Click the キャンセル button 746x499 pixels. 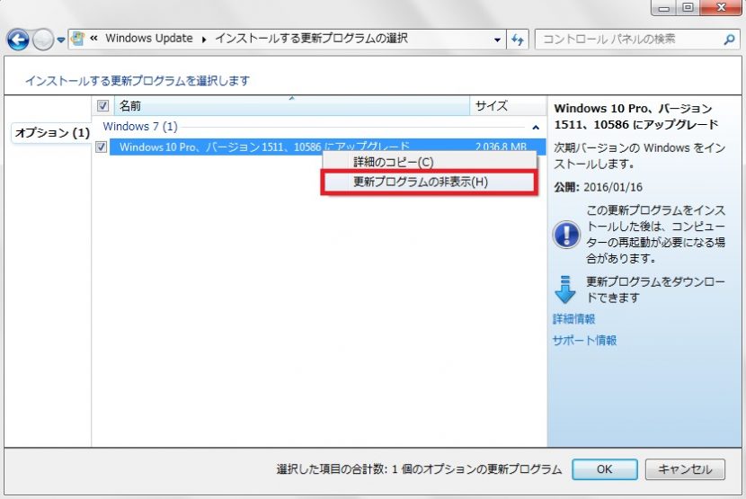(685, 469)
